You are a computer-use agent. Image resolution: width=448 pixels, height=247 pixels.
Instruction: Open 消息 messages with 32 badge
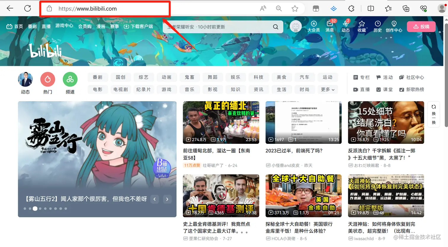330,26
